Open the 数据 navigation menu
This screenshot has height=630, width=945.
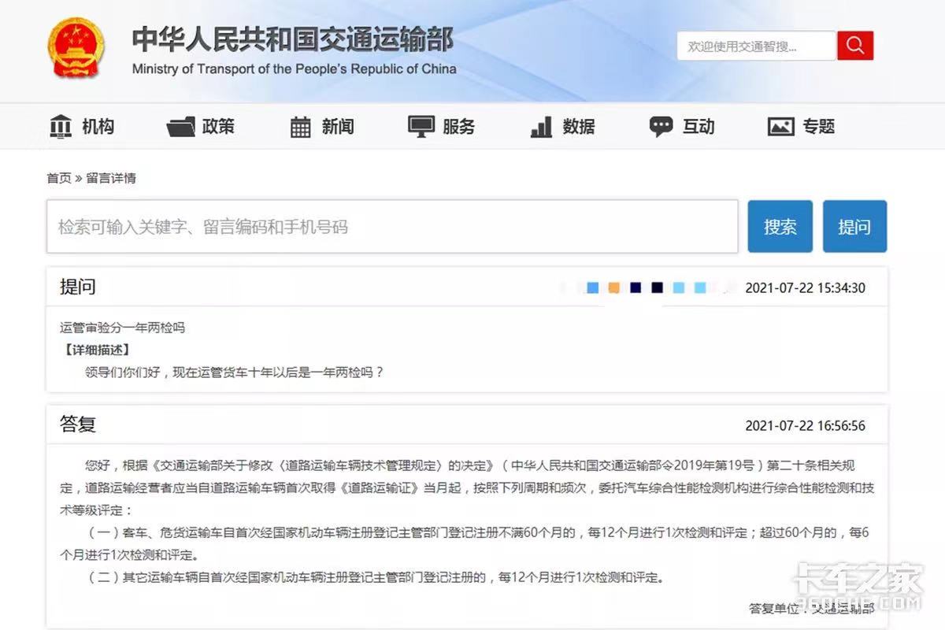pyautogui.click(x=579, y=127)
